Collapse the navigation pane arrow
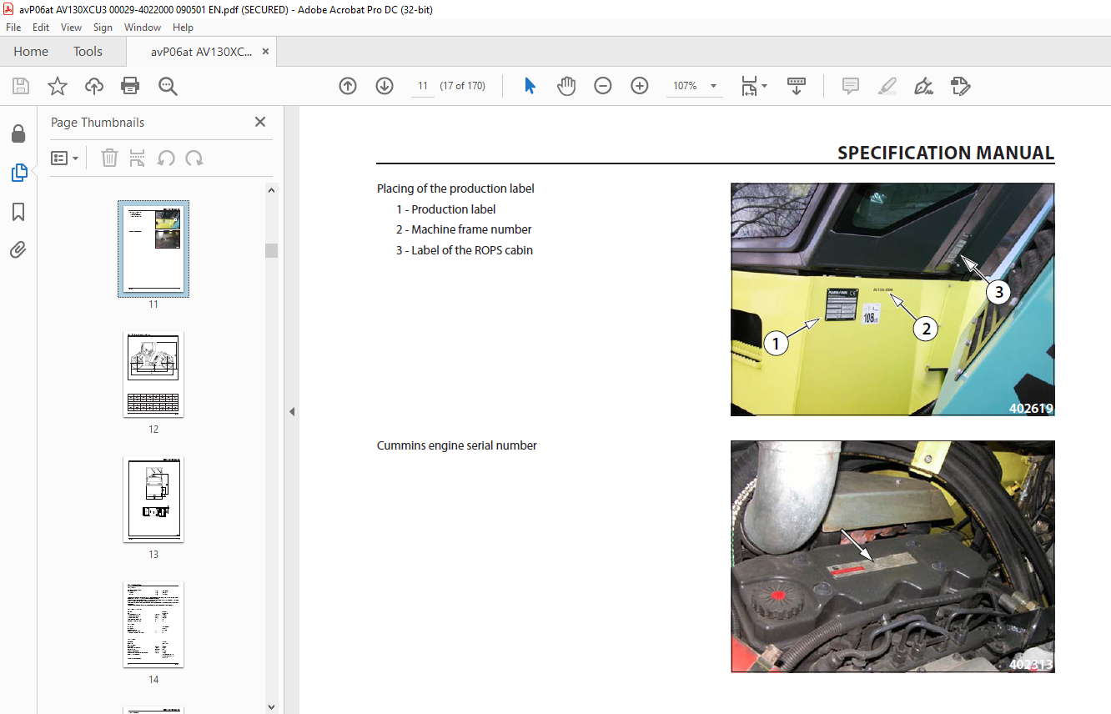 coord(292,411)
